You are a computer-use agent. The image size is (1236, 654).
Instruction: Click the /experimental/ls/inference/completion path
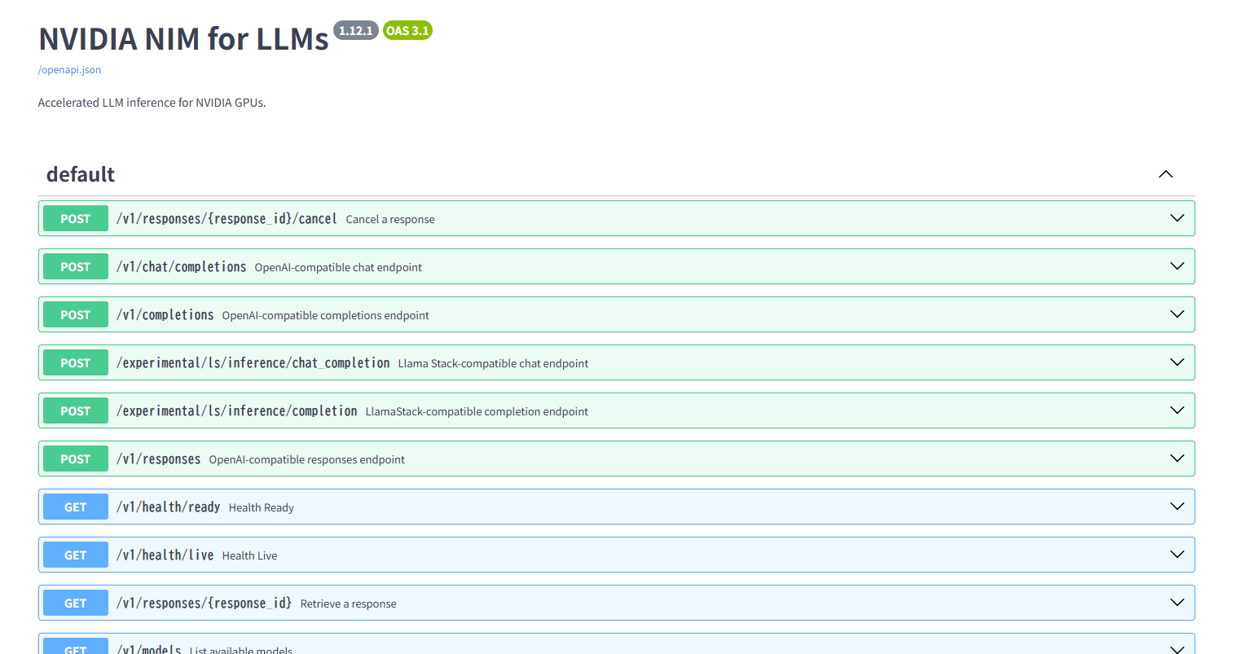236,410
